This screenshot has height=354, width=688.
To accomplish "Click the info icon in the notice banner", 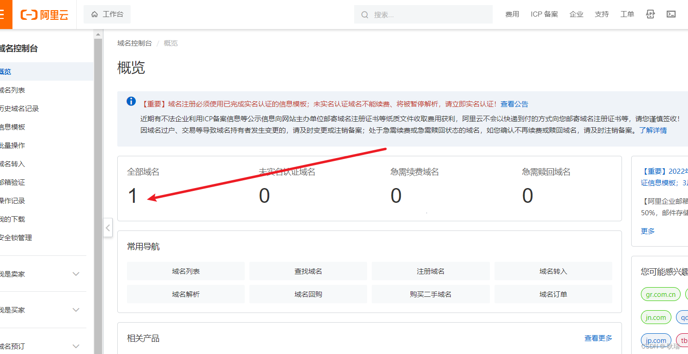I will click(x=131, y=101).
